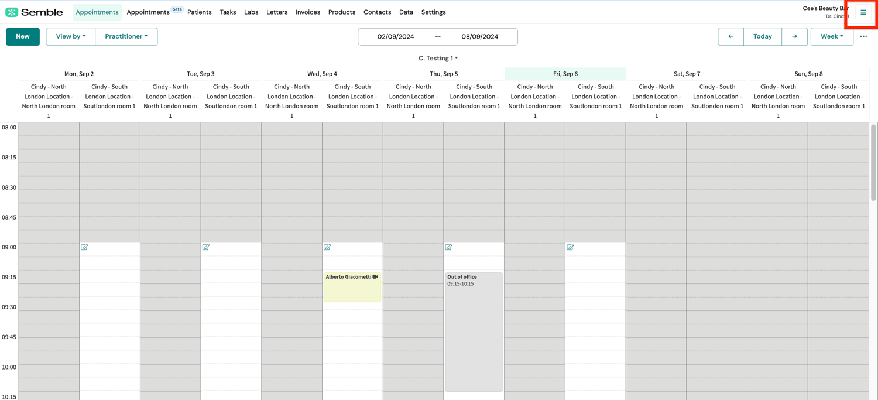
Task: Open the three-dots more options menu
Action: tap(863, 36)
